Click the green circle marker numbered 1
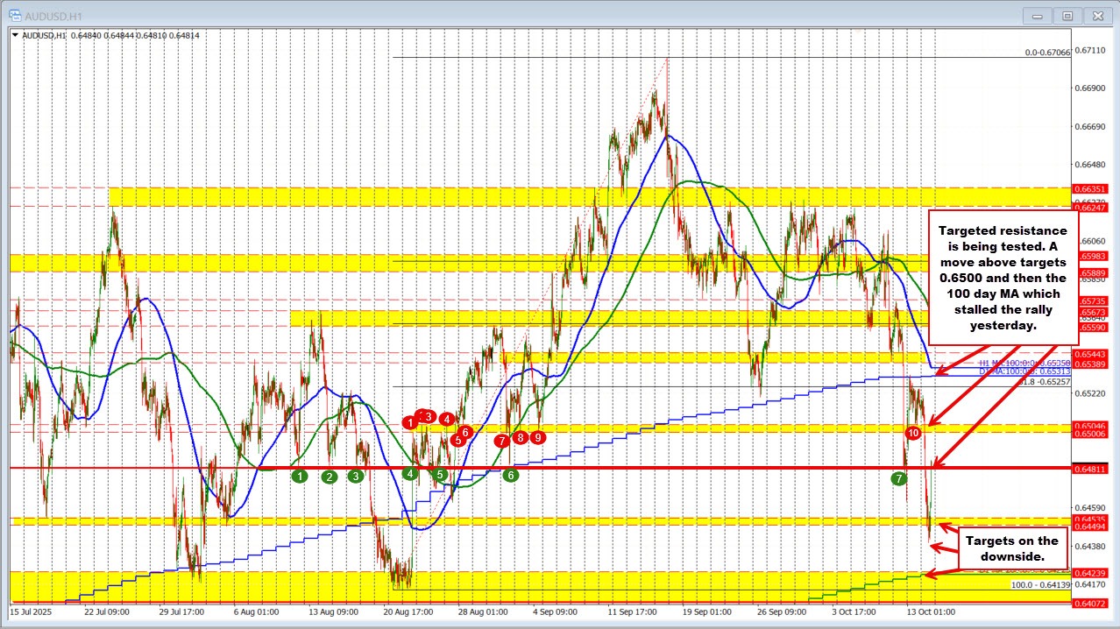The width and height of the screenshot is (1120, 629). [x=300, y=476]
